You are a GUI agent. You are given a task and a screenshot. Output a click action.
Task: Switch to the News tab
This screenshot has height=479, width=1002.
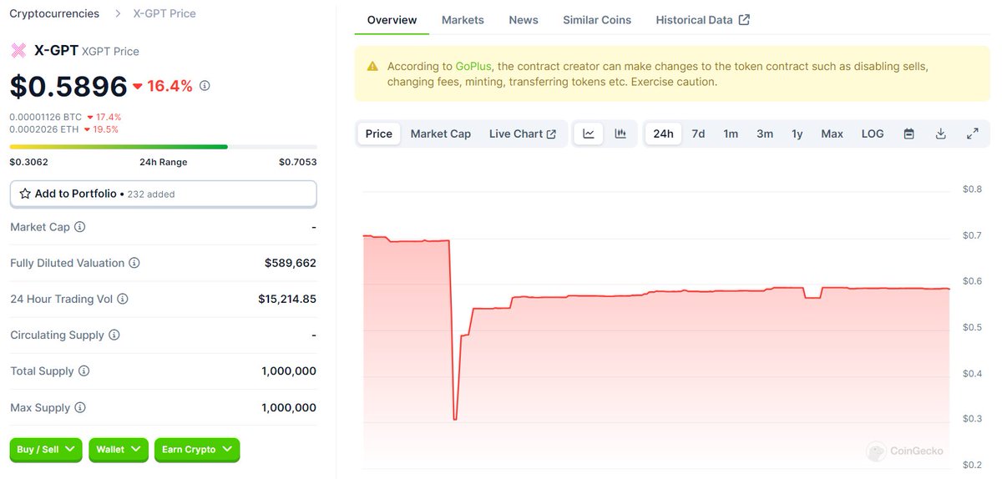pos(524,19)
